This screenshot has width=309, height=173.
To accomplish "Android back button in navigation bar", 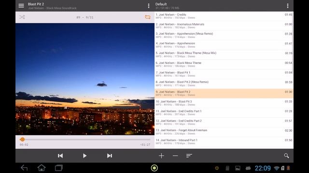I will [x=24, y=168].
